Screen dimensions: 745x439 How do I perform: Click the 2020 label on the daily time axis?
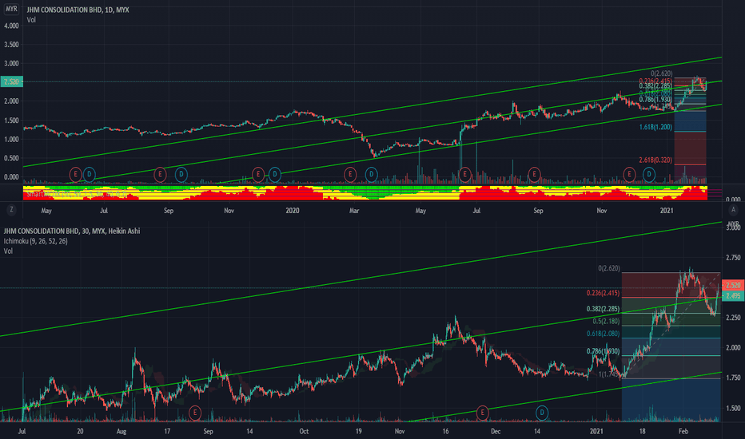(293, 211)
